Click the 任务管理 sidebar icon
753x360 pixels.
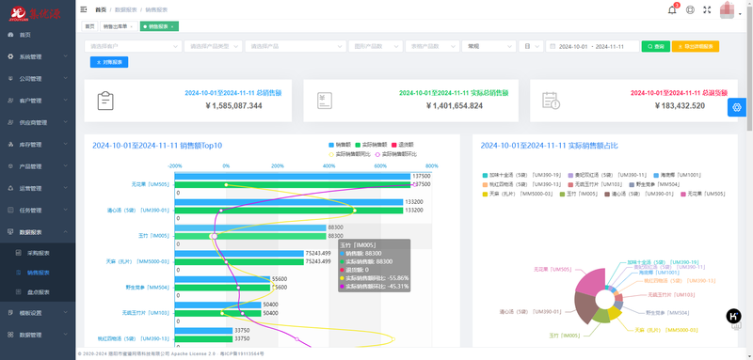pos(10,210)
